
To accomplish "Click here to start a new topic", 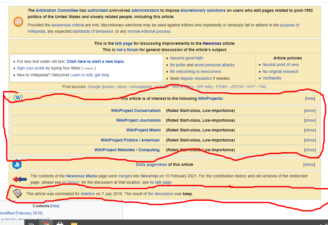I will point(96,61).
